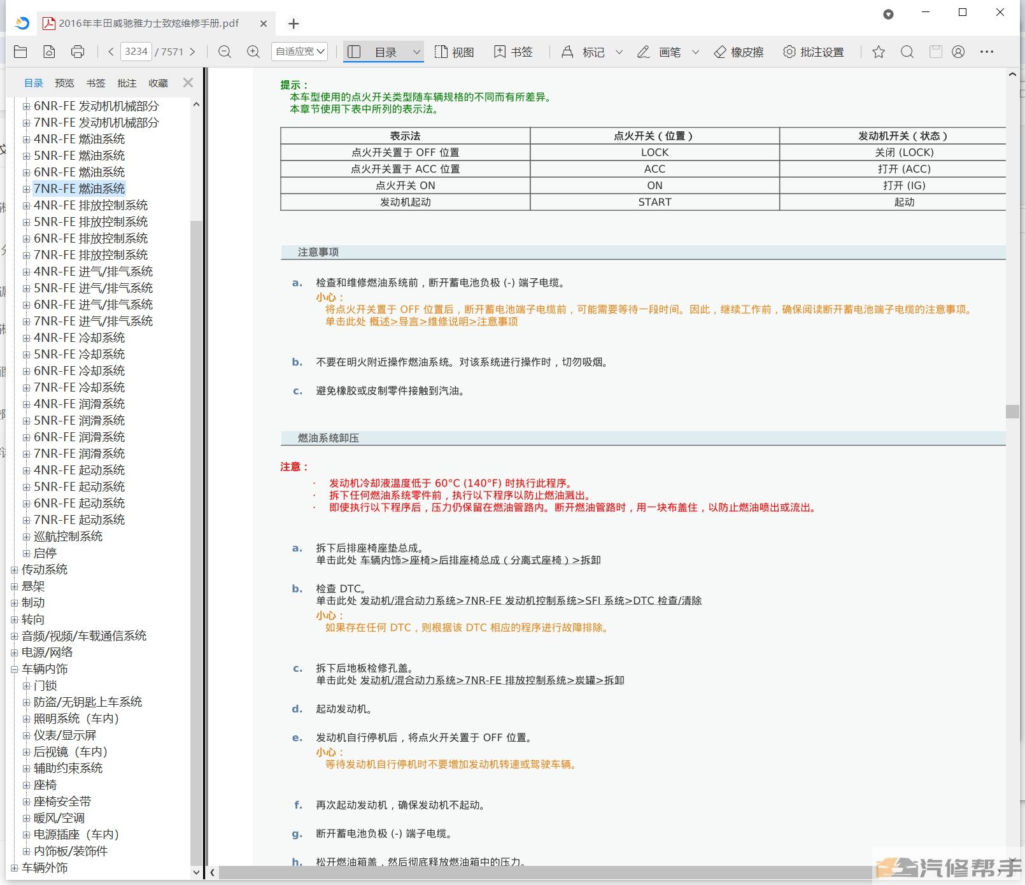
Task: Open 画笔 options dropdown arrow
Action: (695, 52)
